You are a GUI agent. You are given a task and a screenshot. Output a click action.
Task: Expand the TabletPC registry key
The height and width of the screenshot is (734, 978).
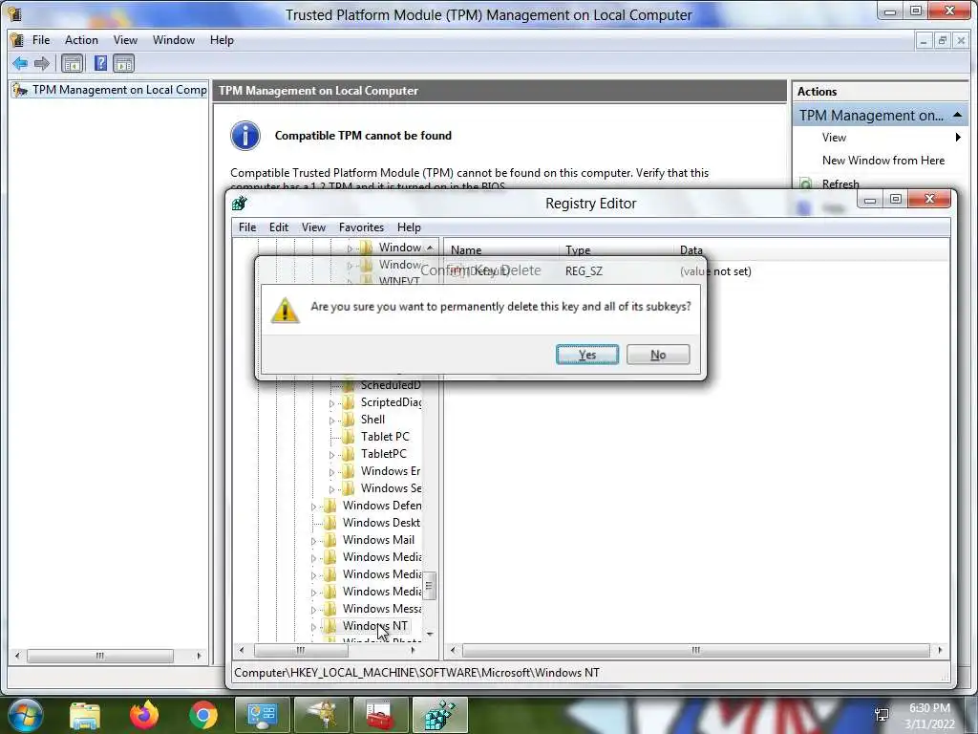[x=331, y=455]
